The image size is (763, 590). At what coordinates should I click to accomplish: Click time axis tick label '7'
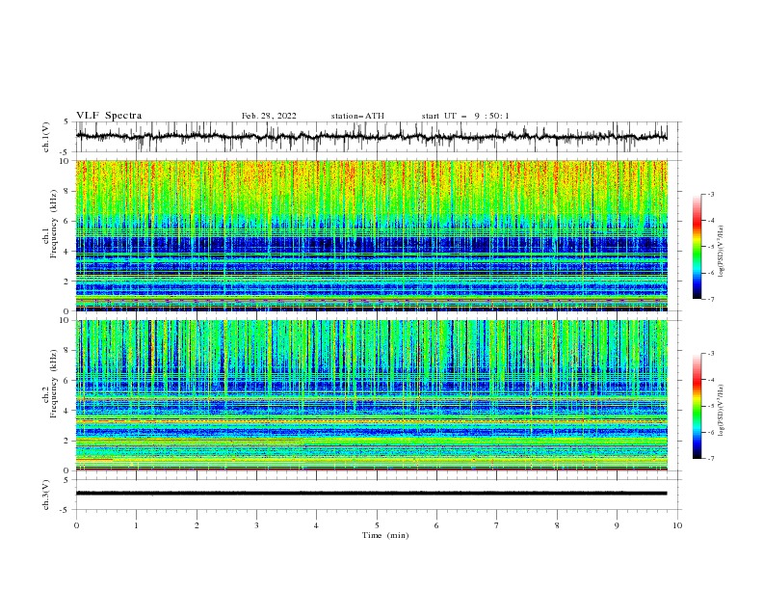[497, 525]
